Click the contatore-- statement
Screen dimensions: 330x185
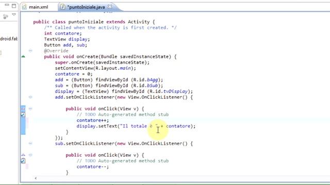coord(93,166)
